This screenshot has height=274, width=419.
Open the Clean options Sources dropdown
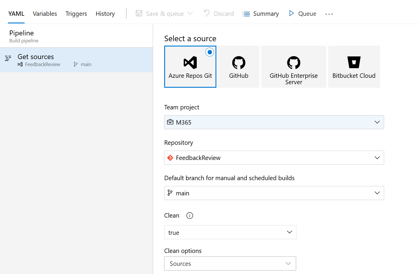[230, 263]
